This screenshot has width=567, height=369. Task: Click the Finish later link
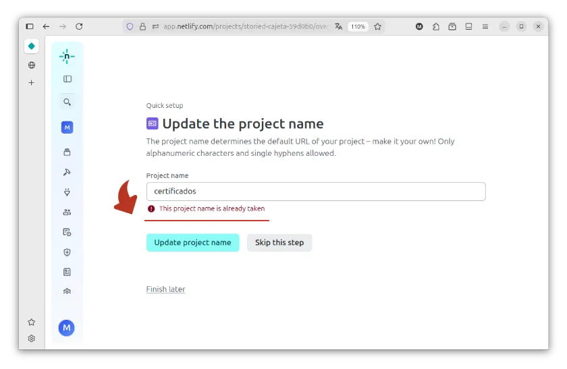(x=165, y=289)
